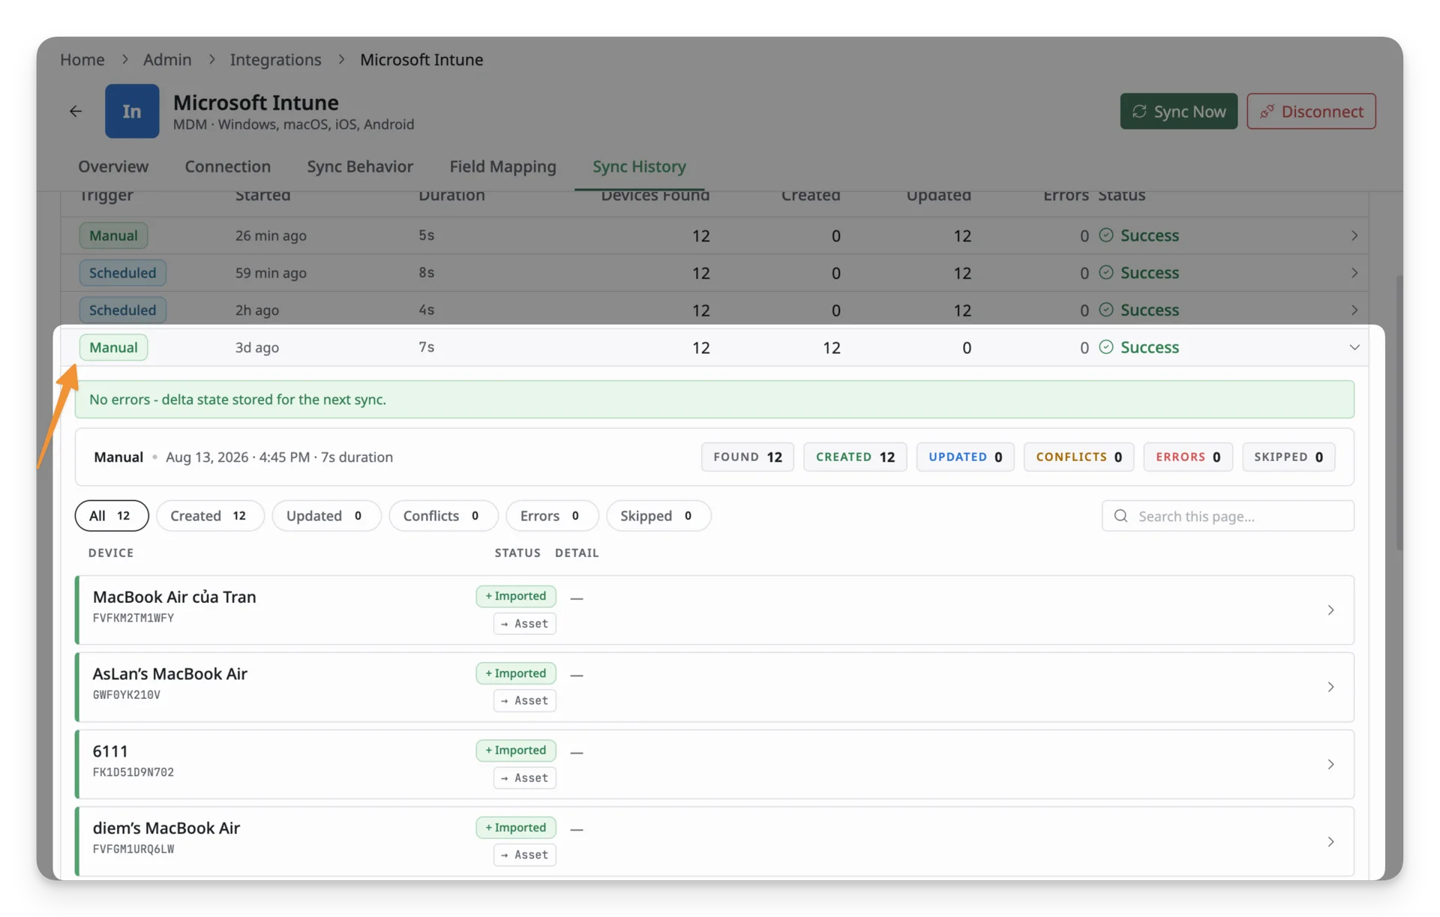
Task: Click Integrations in the breadcrumb
Action: pos(275,59)
